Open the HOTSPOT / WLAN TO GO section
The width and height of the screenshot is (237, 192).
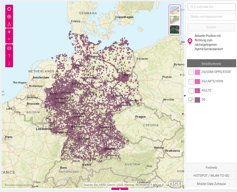point(212,175)
